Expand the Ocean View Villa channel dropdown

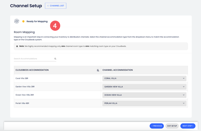(x=144, y=95)
